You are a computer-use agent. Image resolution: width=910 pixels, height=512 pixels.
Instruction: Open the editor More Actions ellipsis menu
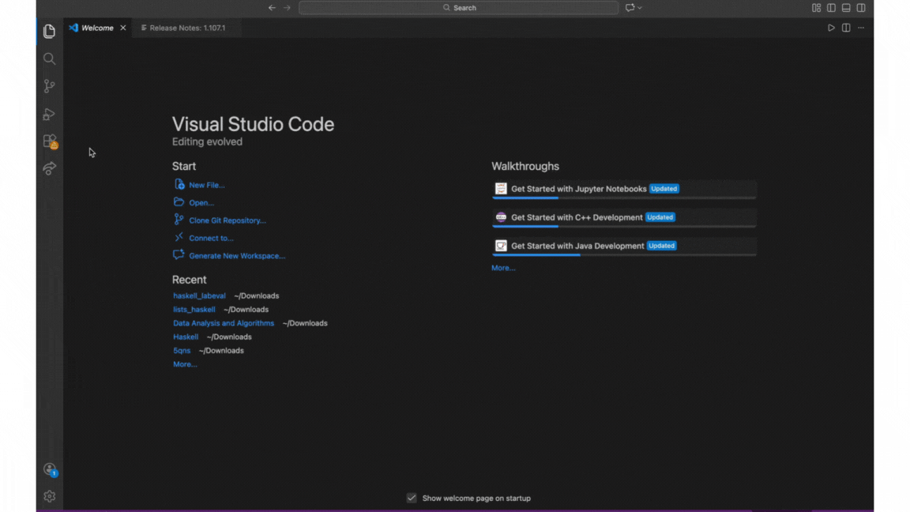click(x=860, y=27)
